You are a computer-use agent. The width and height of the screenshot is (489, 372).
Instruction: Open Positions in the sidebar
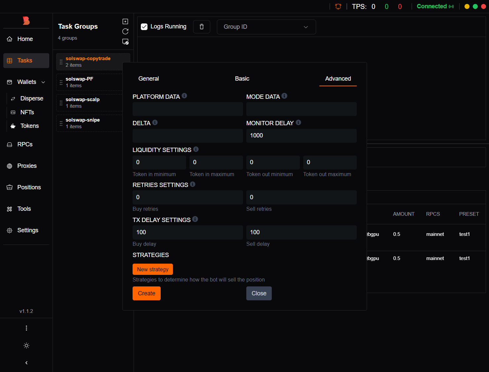(x=29, y=187)
